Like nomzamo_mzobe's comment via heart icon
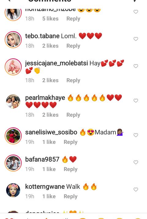Viewport: 147px width, 219px height. pyautogui.click(x=136, y=12)
